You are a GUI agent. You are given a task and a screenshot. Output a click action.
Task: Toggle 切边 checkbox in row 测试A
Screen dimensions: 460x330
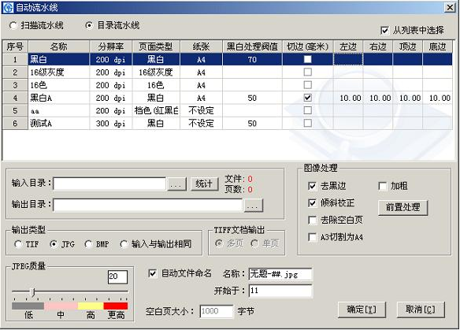[307, 123]
